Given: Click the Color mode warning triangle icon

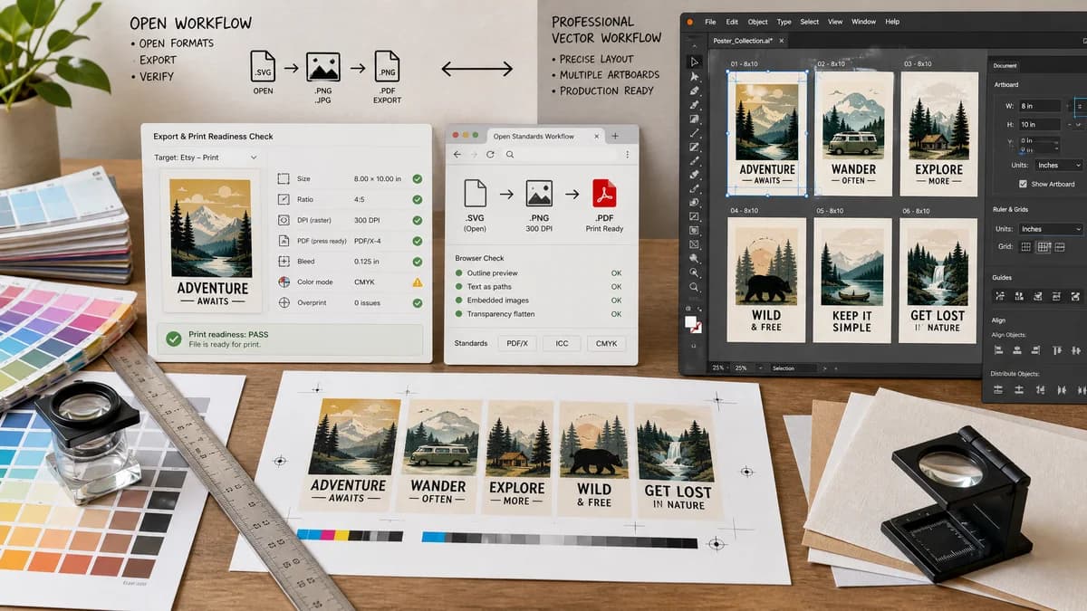Looking at the screenshot, I should [x=417, y=282].
